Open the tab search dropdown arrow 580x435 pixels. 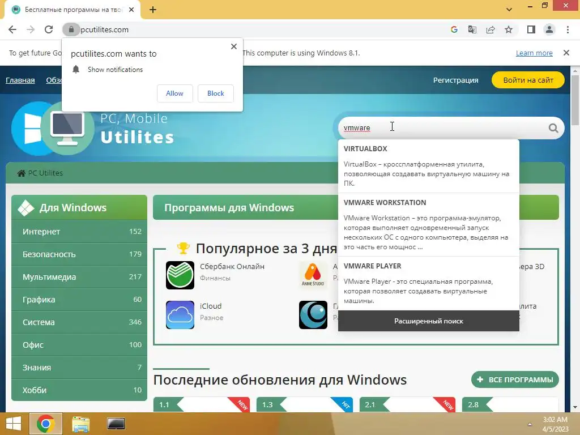tap(509, 9)
